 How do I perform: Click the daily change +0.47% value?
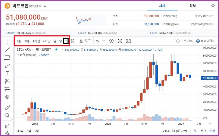tap(21, 24)
